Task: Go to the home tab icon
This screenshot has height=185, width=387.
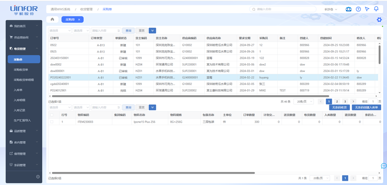Action: 52,19
